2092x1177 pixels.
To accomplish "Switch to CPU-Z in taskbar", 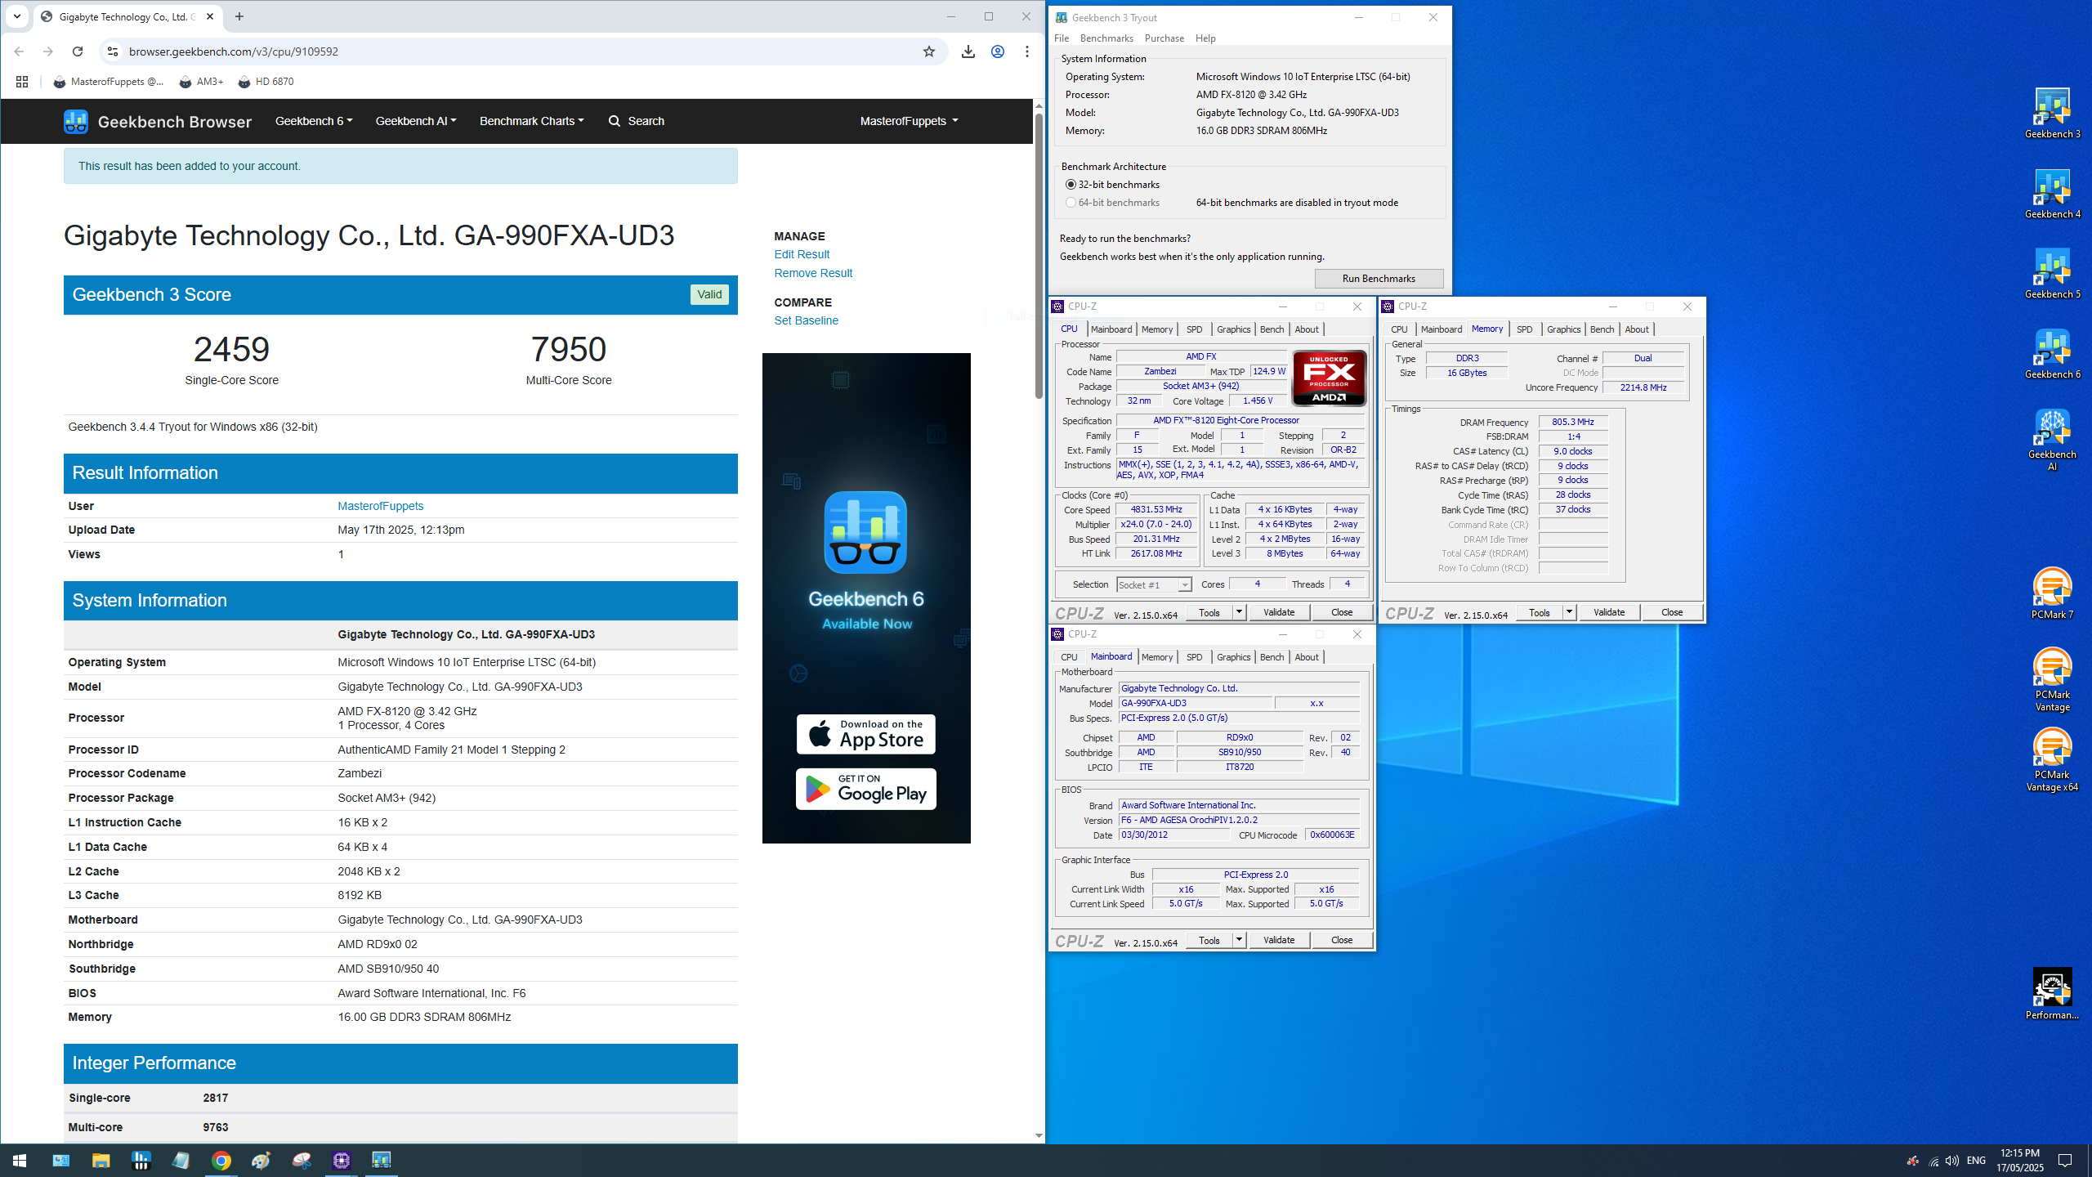I will click(342, 1161).
